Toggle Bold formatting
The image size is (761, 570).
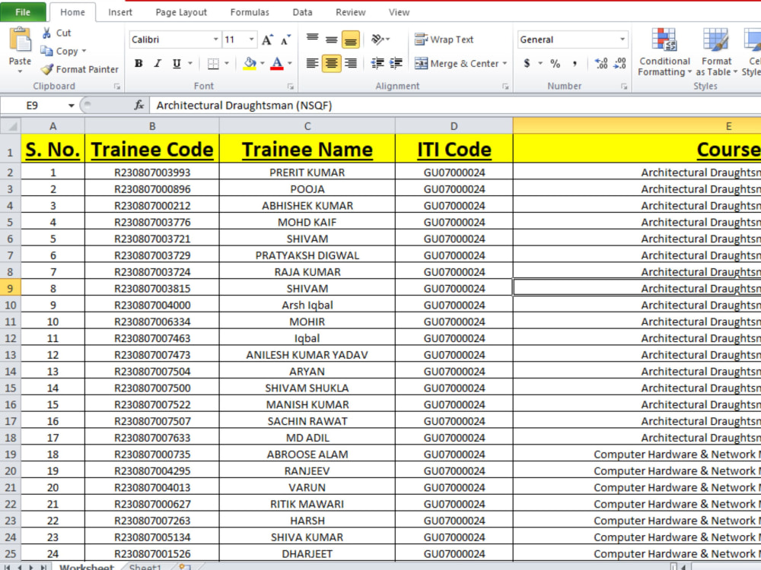pos(139,64)
